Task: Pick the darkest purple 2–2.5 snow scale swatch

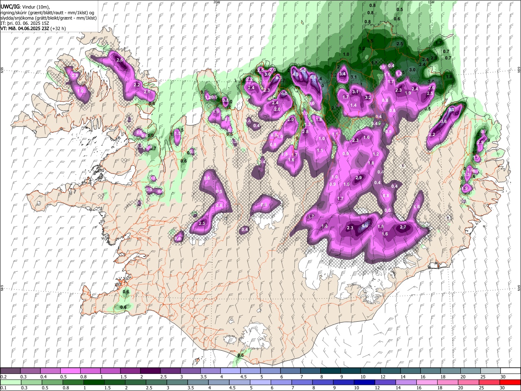Action: coord(150,371)
